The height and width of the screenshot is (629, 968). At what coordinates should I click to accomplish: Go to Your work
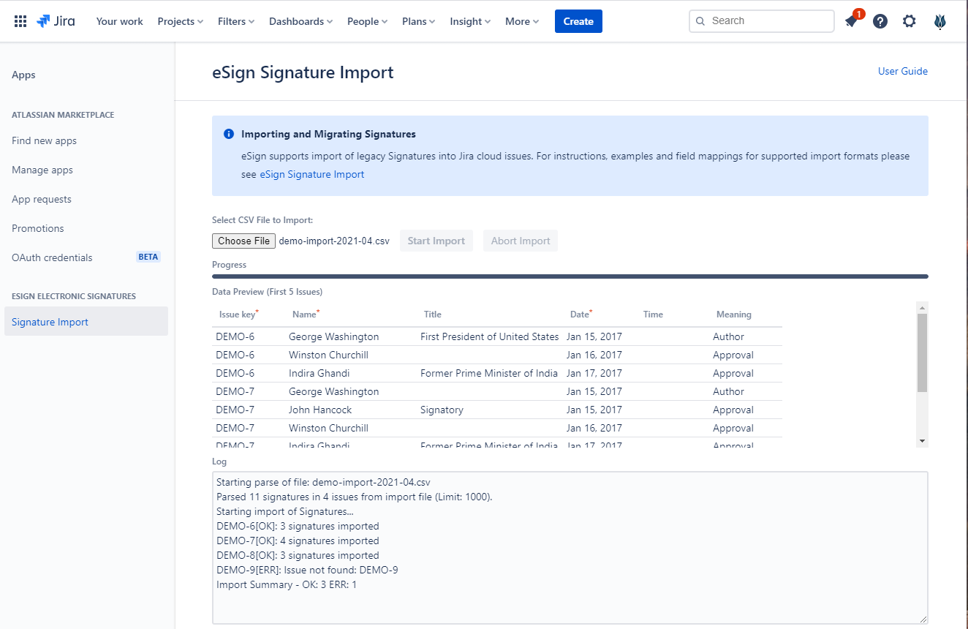(119, 21)
